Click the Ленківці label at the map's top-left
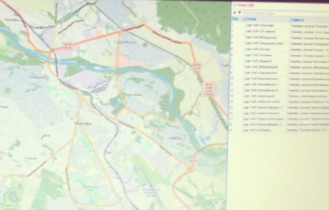329x210 pixels. pos(13,20)
